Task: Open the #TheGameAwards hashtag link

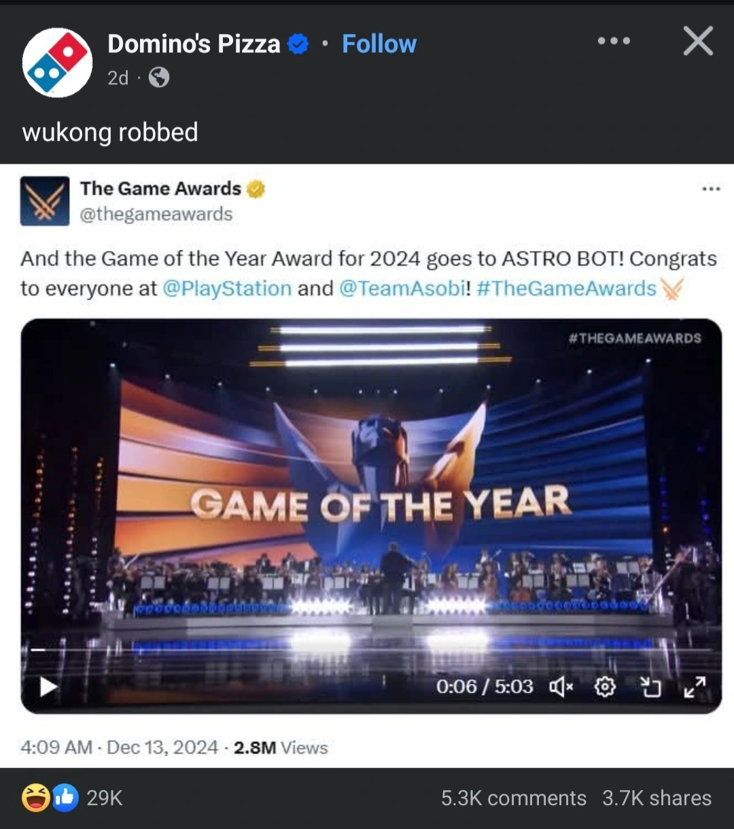Action: 567,288
